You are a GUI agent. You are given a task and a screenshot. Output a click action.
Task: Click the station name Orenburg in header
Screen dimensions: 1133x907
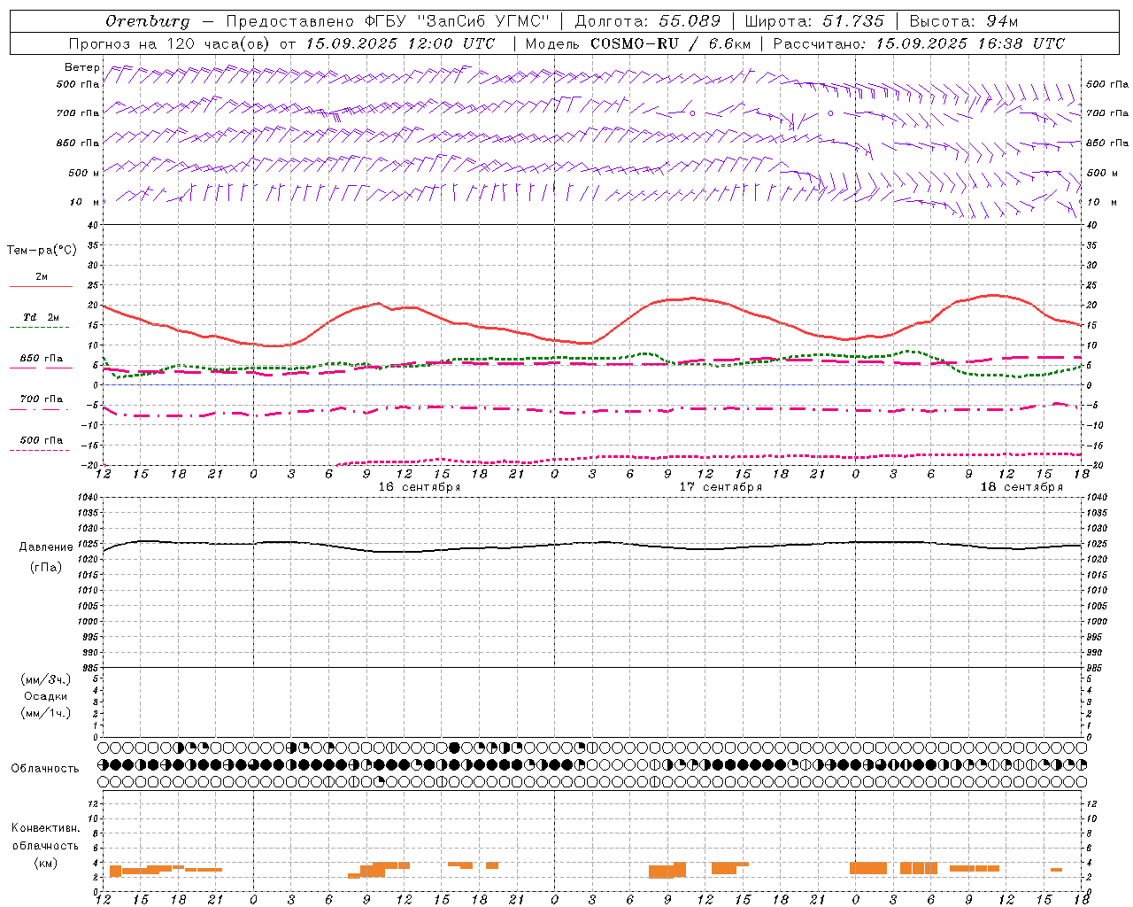tap(147, 21)
